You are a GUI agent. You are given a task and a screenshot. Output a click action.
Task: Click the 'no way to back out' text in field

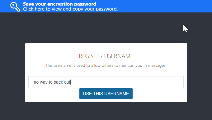point(52,82)
